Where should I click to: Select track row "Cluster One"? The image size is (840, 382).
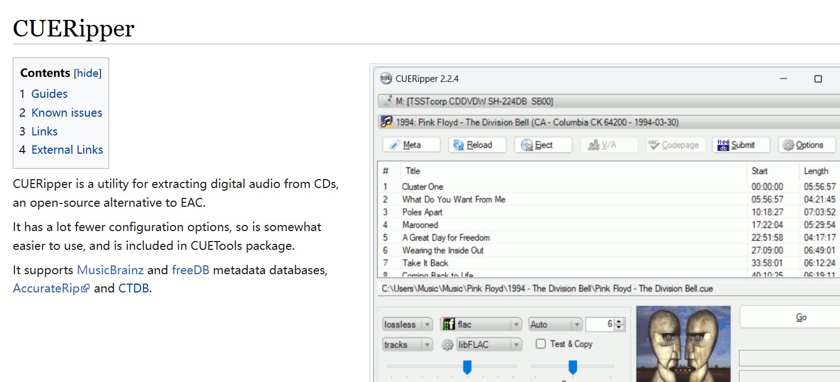[x=423, y=187]
